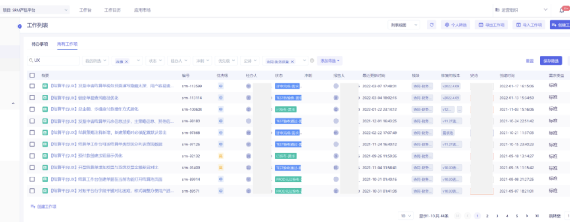Check the row srm-97868 checkbox

pyautogui.click(x=32, y=132)
